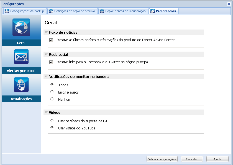233x165 pixels.
Task: Select Usar os vídeos do suporte da CA
Action: pyautogui.click(x=52, y=121)
